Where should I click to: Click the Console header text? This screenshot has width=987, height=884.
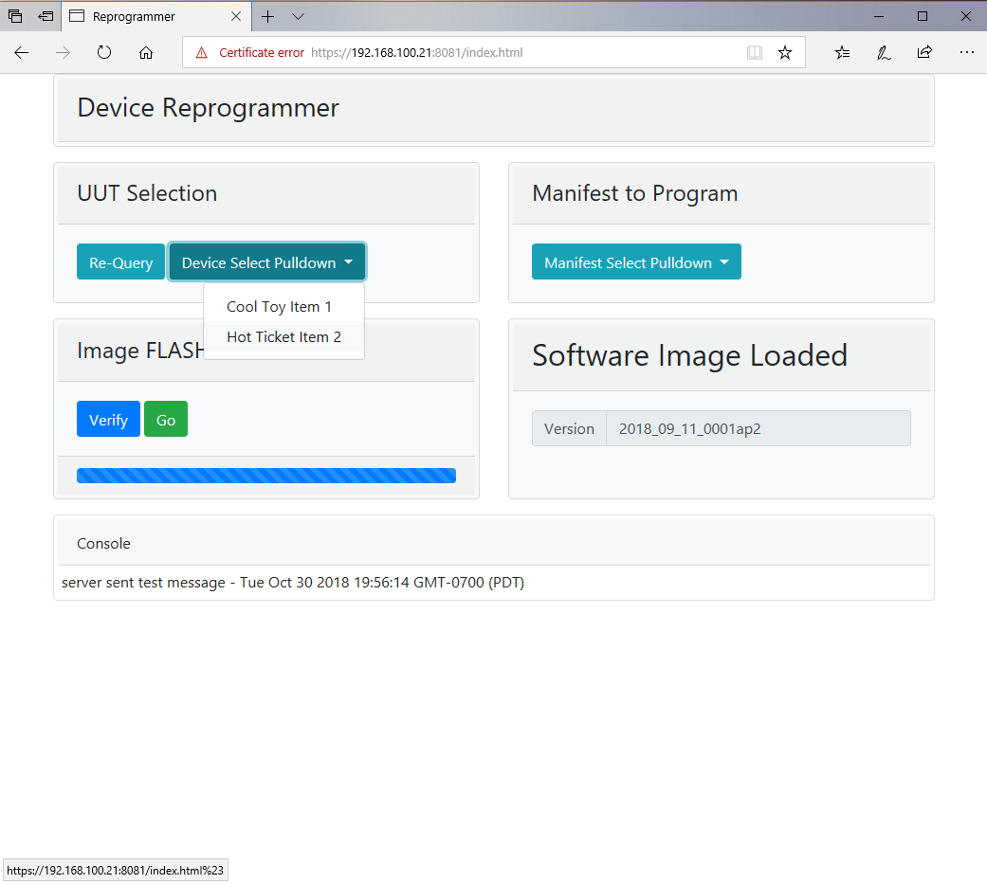point(104,544)
